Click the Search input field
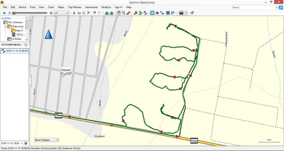 pyautogui.click(x=253, y=7)
